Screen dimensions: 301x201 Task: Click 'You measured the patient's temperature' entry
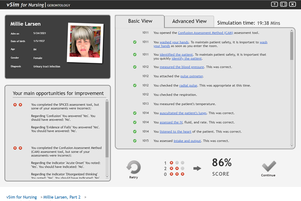(185, 104)
